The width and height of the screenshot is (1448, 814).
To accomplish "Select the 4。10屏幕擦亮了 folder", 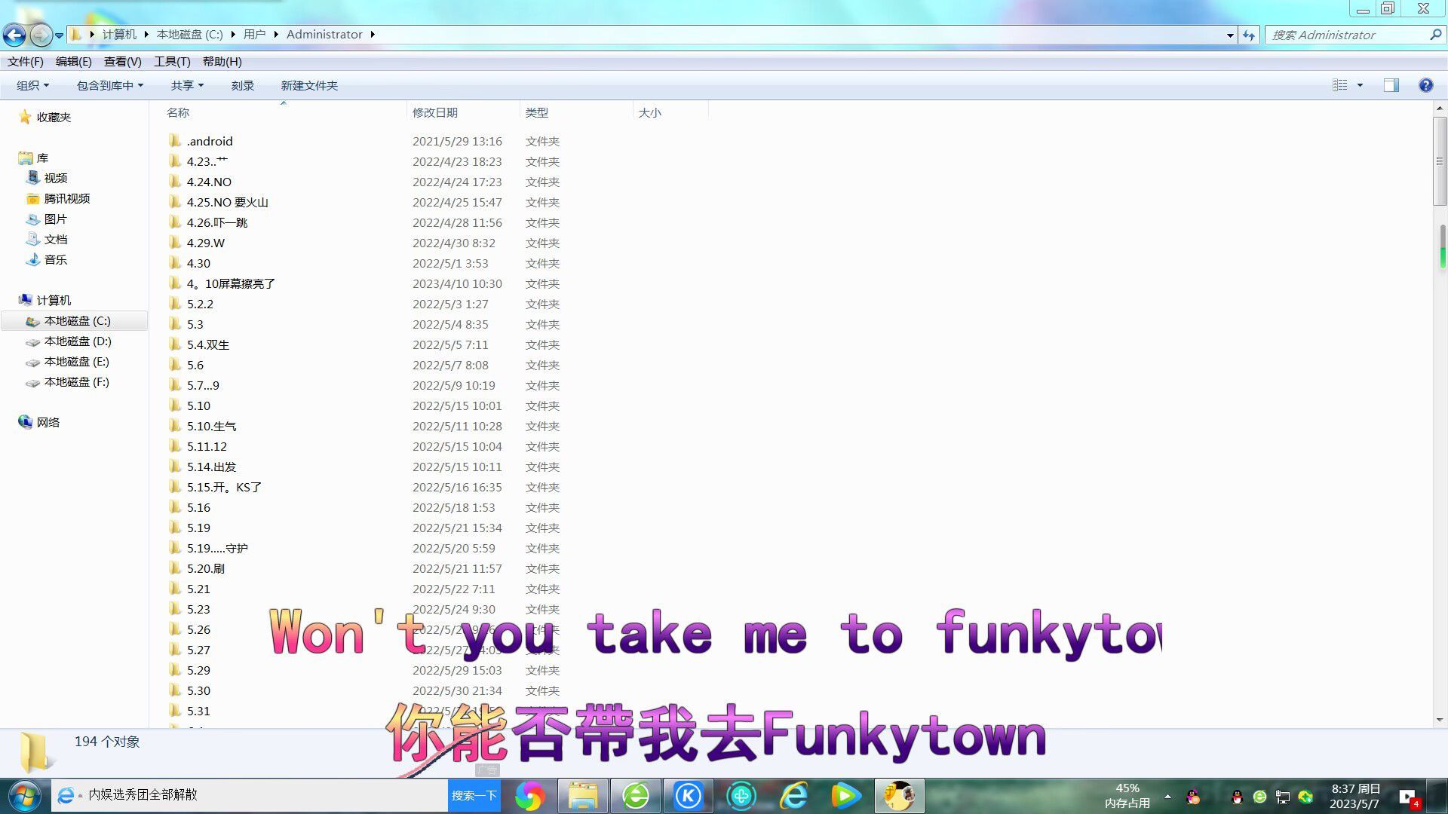I will tap(231, 284).
